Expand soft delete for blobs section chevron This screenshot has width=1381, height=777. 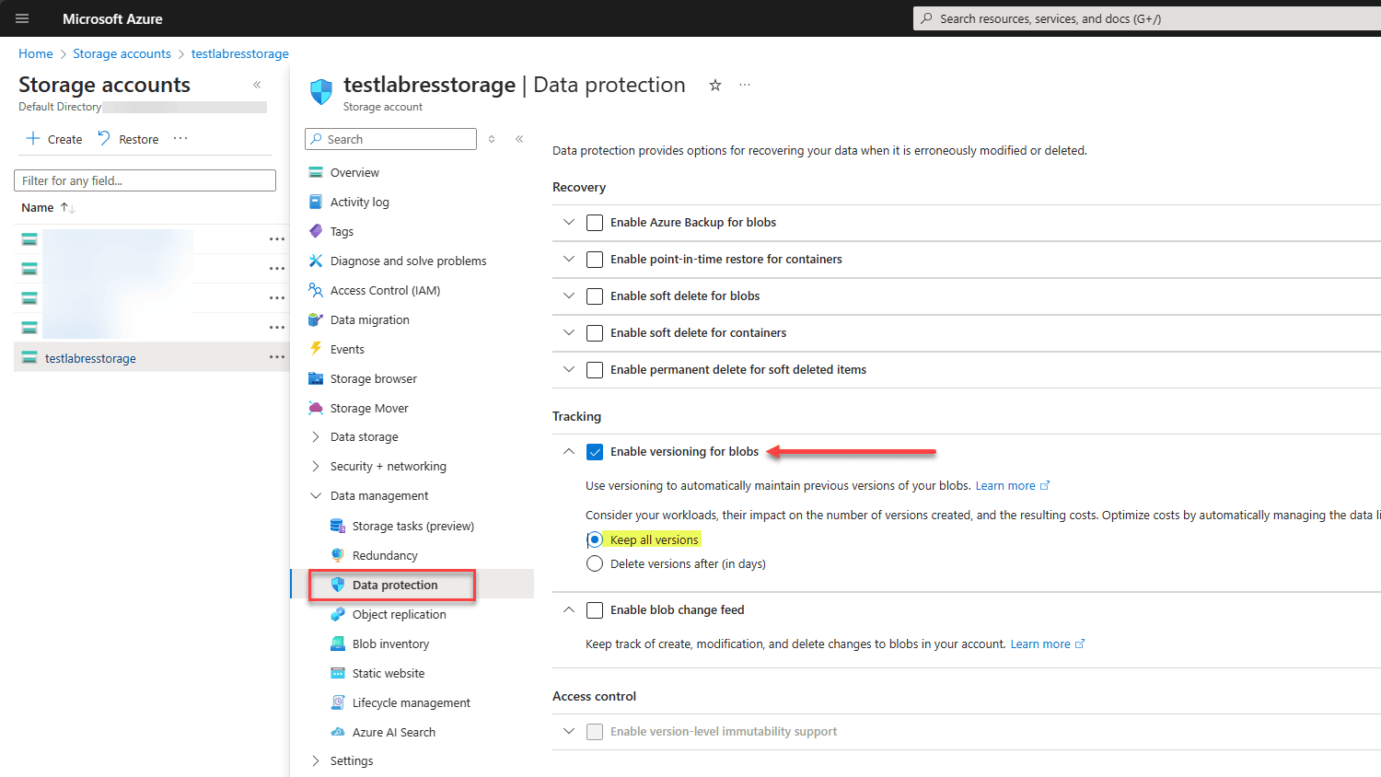click(x=569, y=296)
